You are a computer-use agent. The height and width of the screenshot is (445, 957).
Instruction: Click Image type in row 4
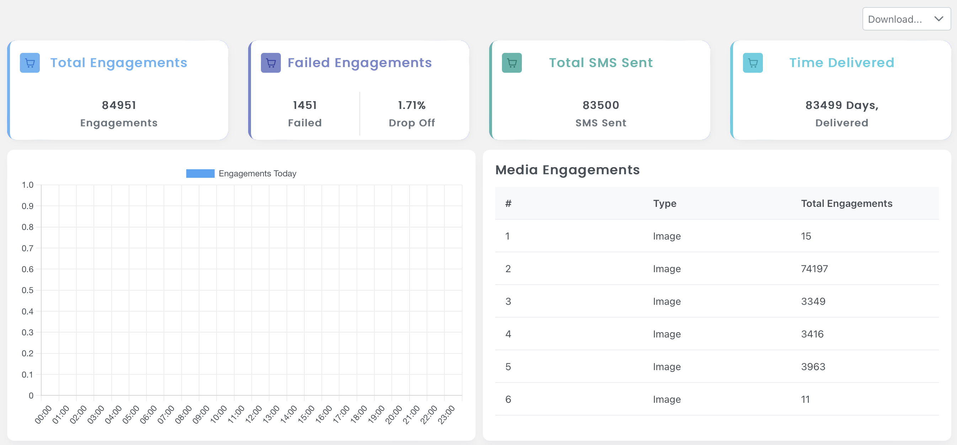[x=667, y=334]
